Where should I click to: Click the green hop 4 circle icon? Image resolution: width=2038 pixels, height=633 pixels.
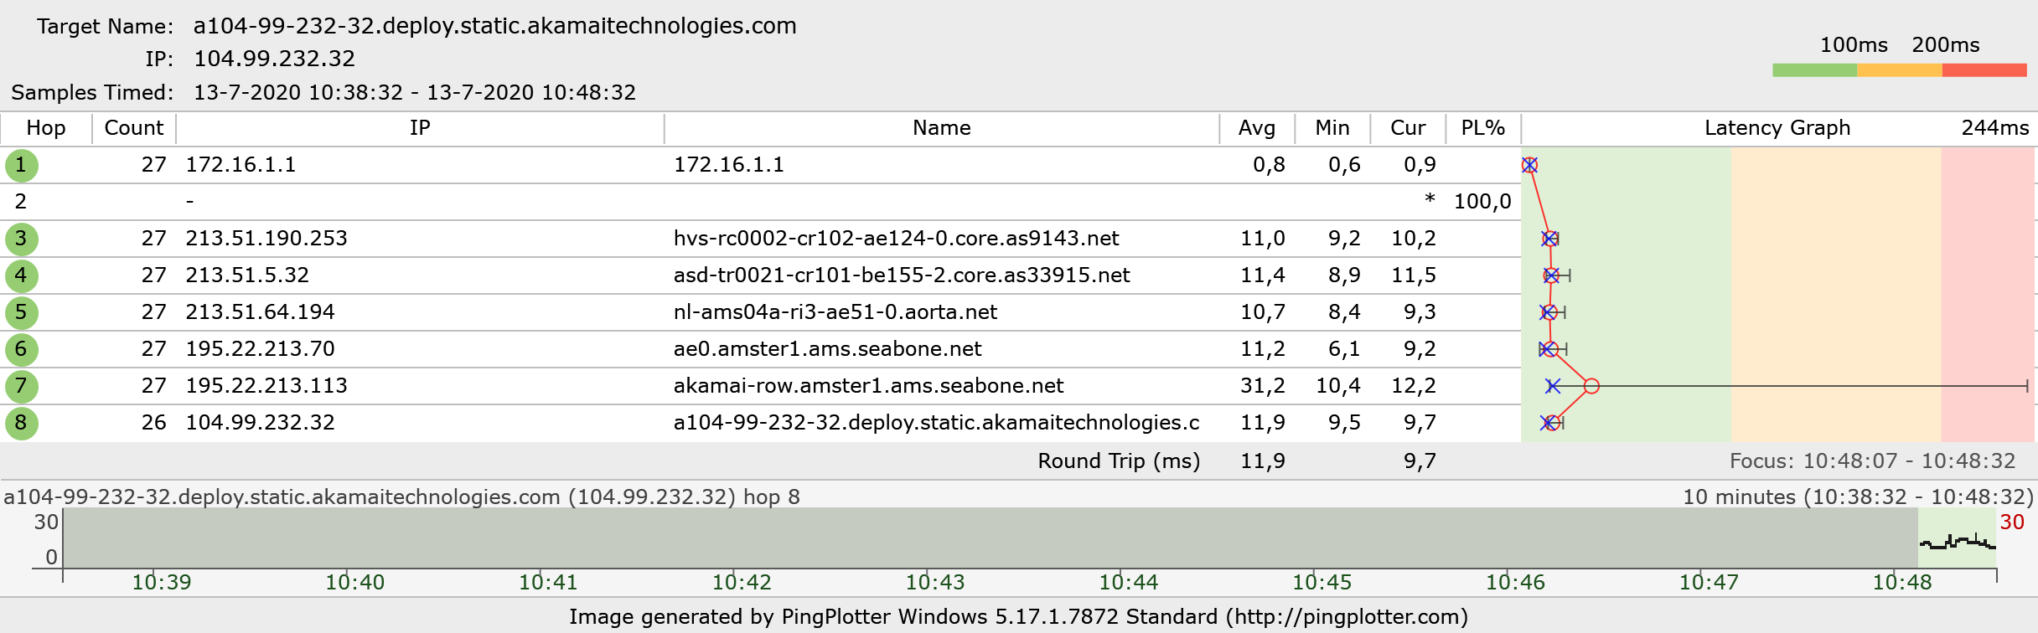coord(21,275)
